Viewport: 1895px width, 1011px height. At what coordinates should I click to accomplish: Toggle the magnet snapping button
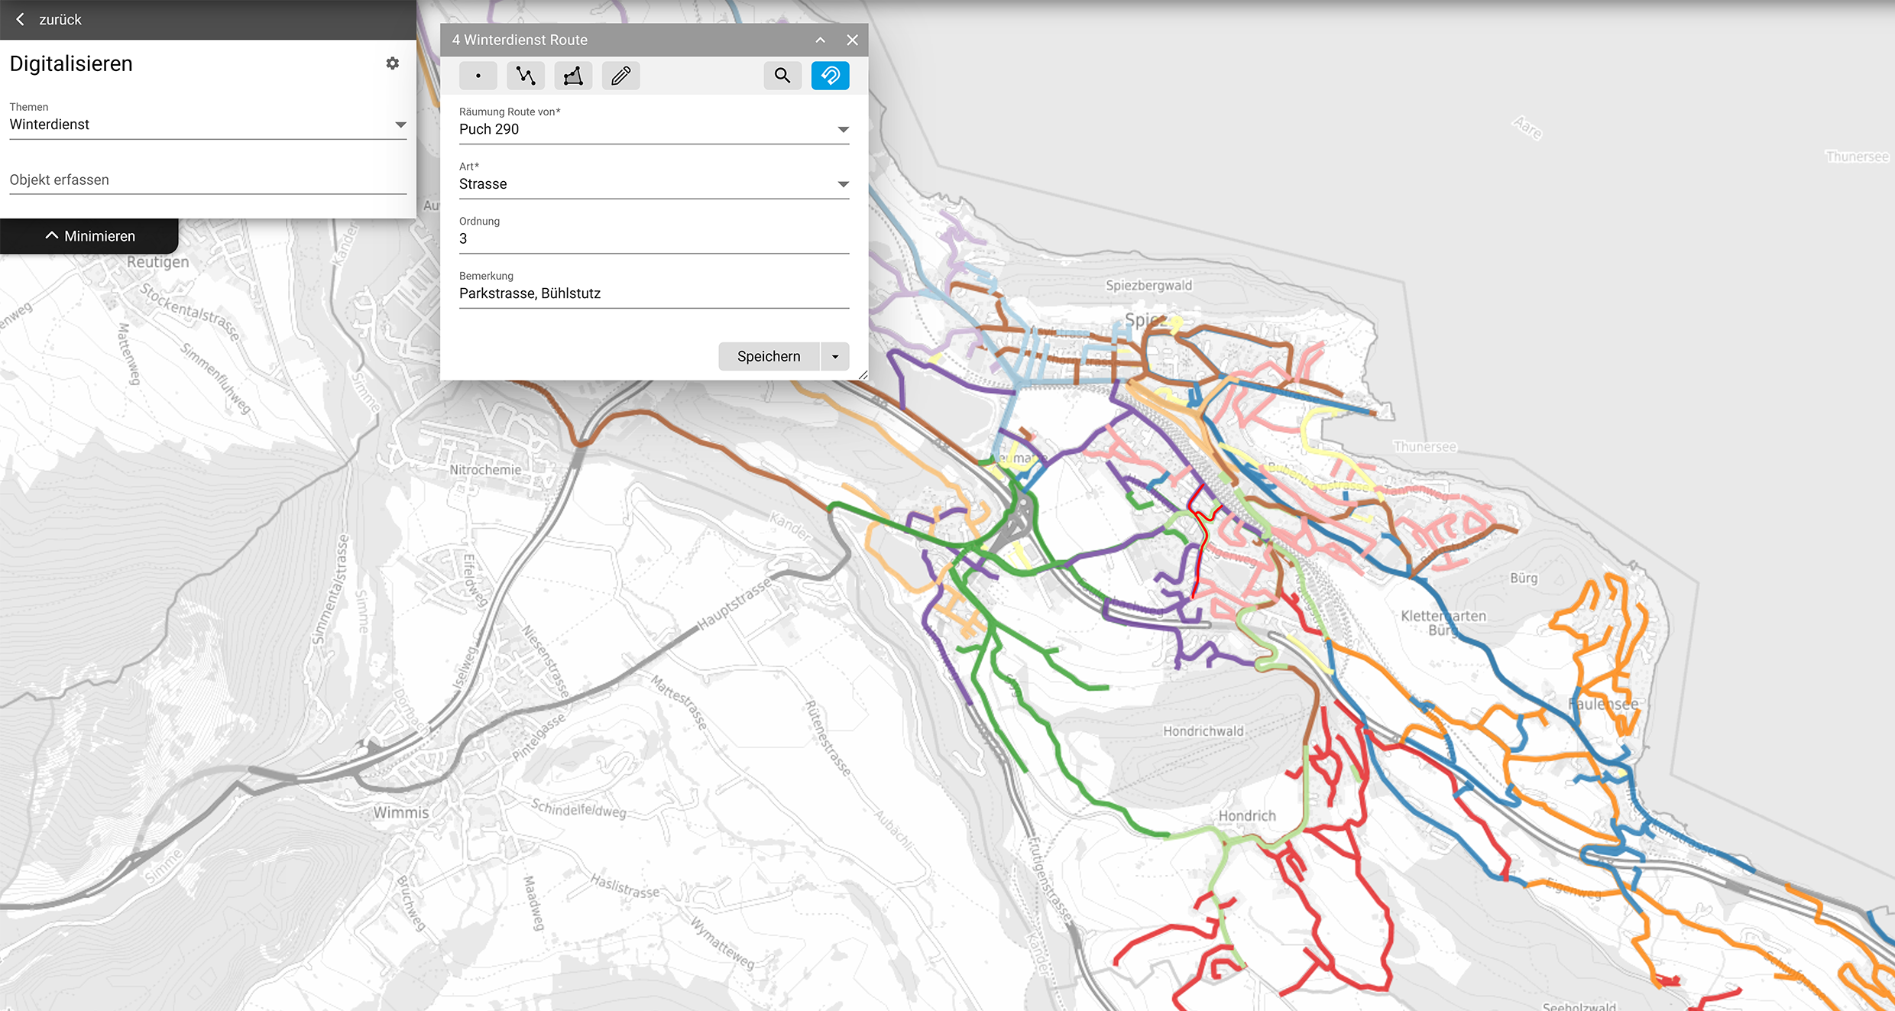point(830,76)
